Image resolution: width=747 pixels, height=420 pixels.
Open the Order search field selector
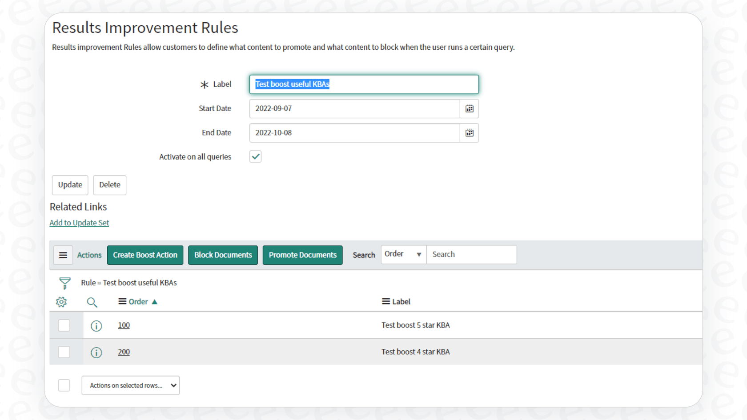click(x=402, y=254)
